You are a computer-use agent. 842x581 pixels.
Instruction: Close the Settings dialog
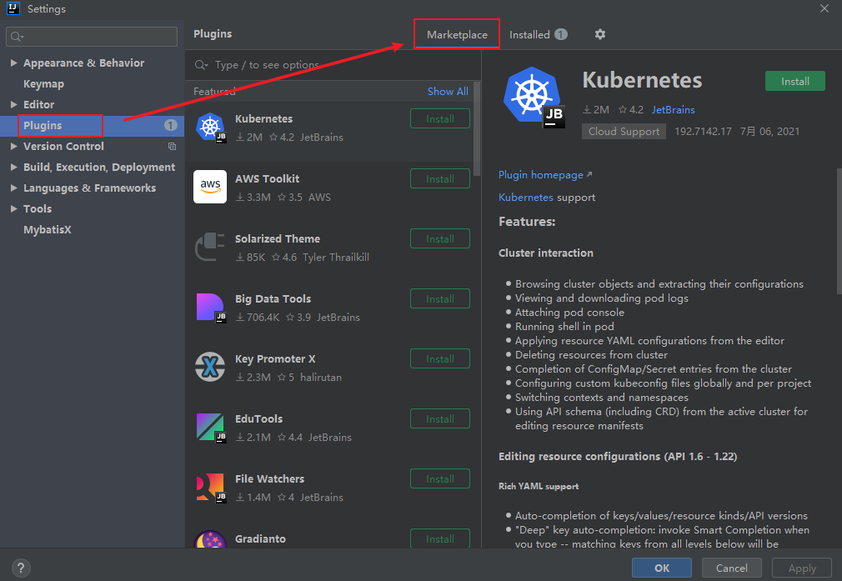[824, 8]
